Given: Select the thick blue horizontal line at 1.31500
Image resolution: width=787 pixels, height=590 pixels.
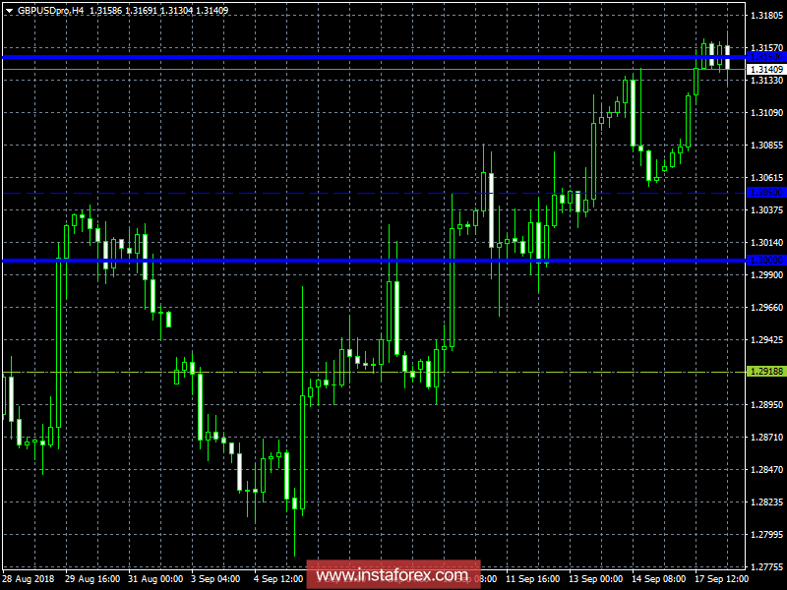Looking at the screenshot, I should 374,57.
